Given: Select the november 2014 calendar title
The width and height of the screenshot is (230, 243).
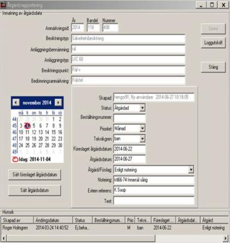Looking at the screenshot, I should click(37, 103).
